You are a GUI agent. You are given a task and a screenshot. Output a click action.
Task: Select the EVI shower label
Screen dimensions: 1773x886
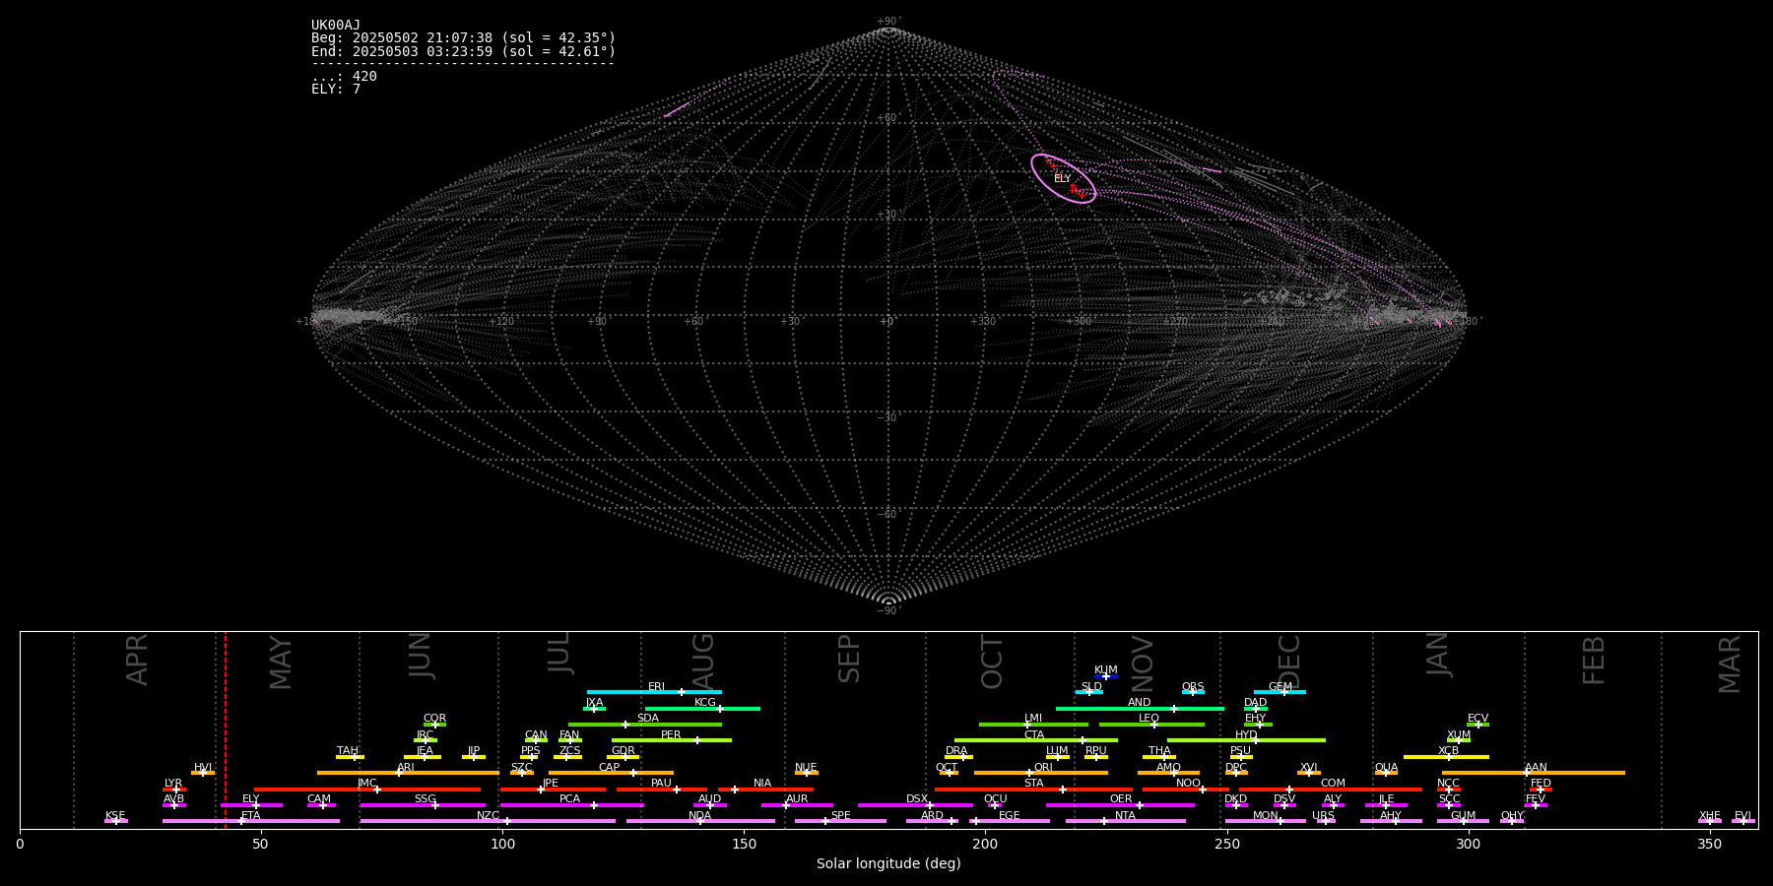pos(1743,815)
